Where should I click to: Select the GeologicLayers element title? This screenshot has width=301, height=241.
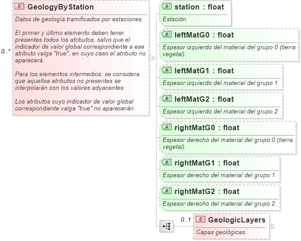pos(237,220)
